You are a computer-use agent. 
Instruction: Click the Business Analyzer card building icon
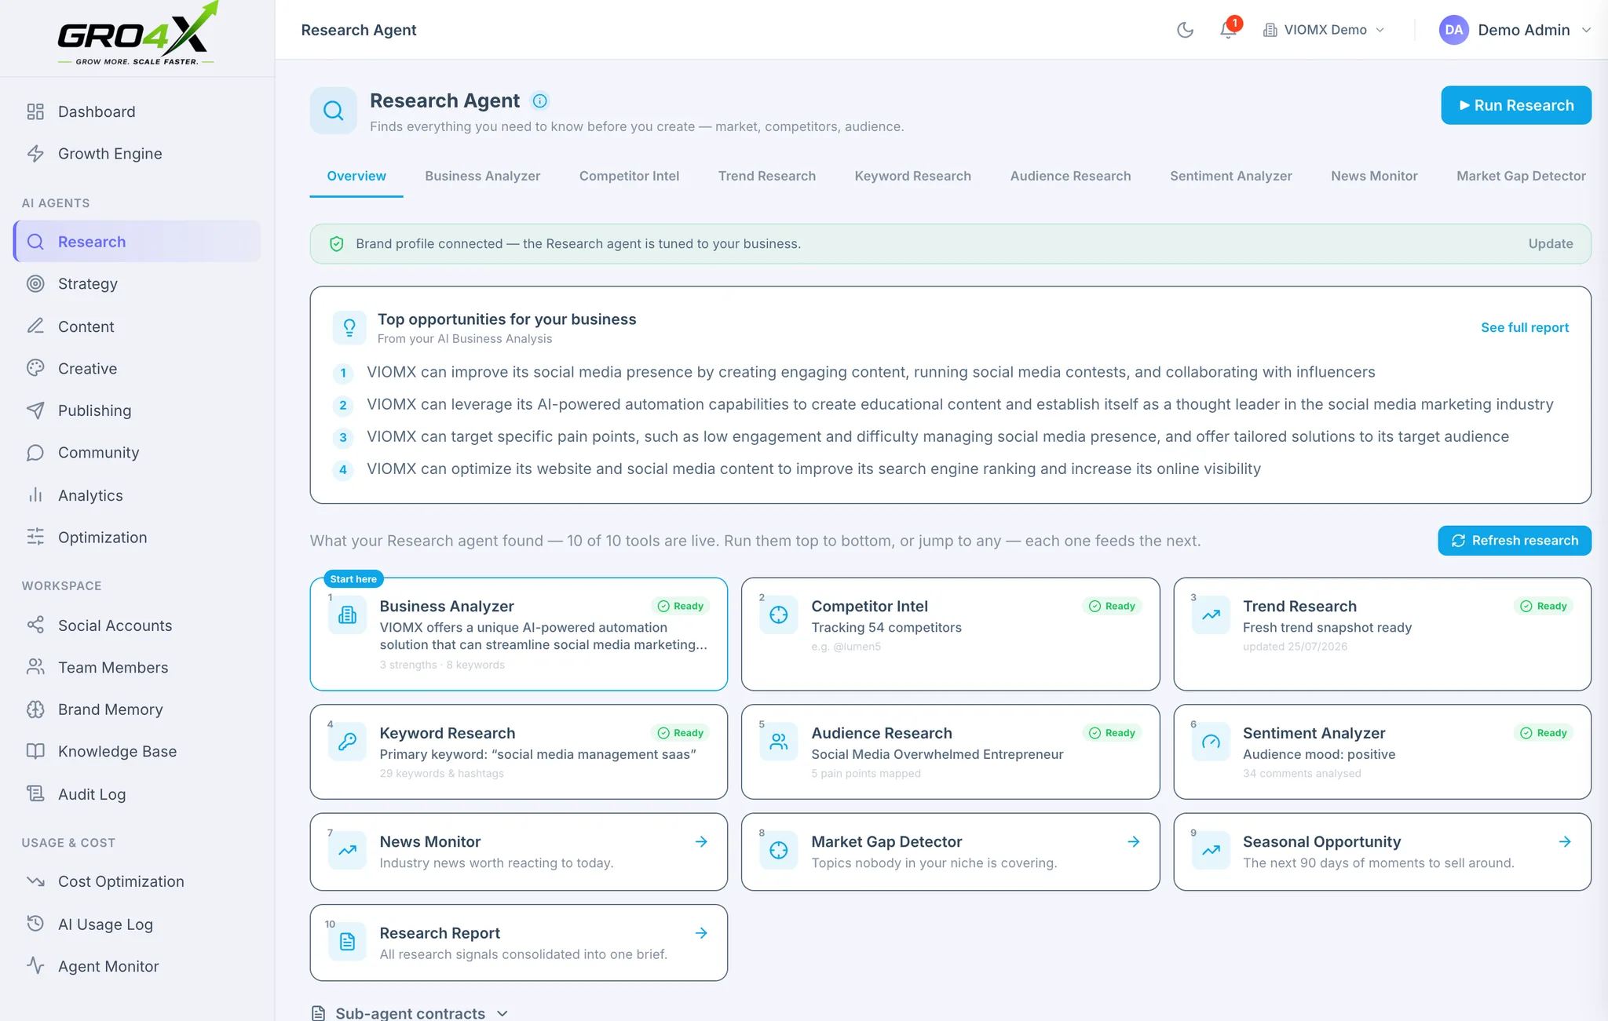(347, 614)
